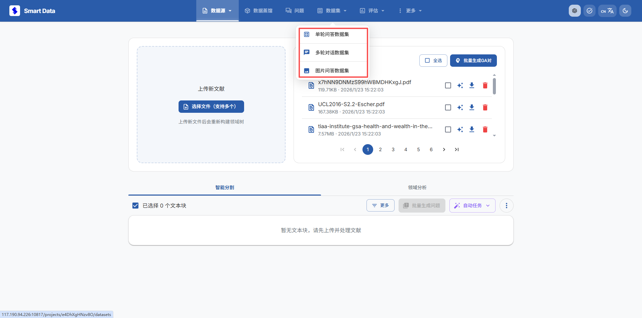Open the three-dot more options button
Image resolution: width=642 pixels, height=318 pixels.
pyautogui.click(x=506, y=206)
